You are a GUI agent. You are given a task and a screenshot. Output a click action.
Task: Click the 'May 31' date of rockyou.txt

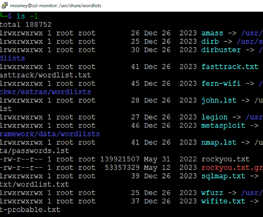(157, 159)
